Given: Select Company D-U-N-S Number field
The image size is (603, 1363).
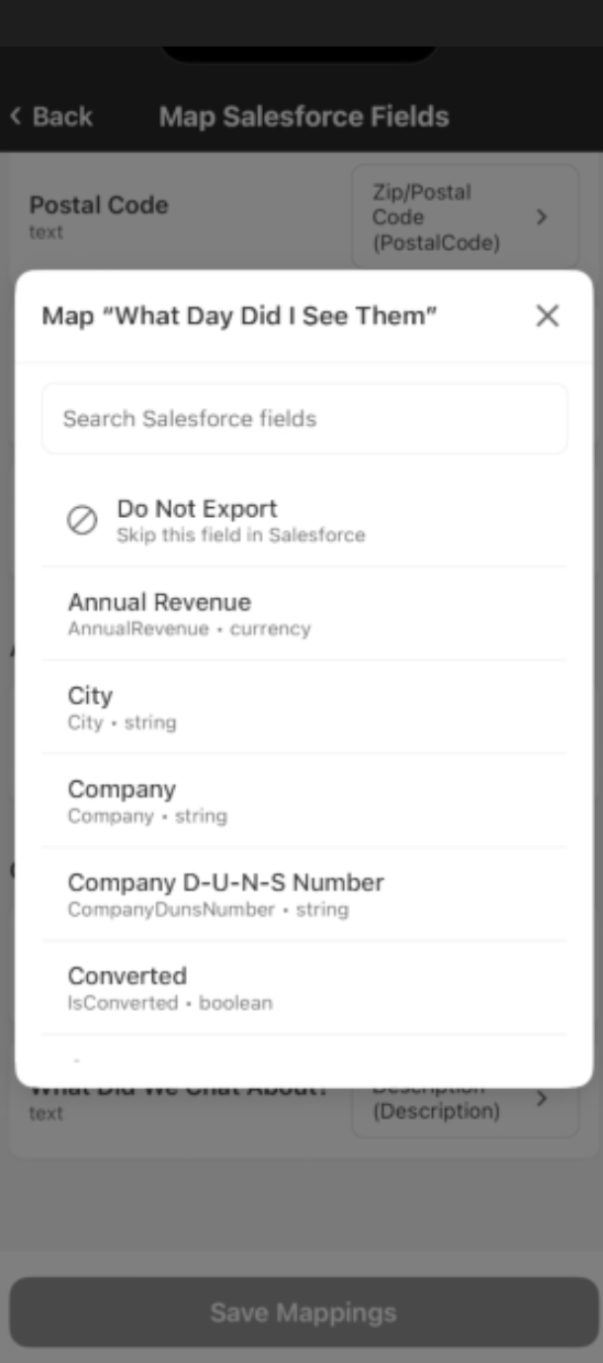Looking at the screenshot, I should pos(304,894).
